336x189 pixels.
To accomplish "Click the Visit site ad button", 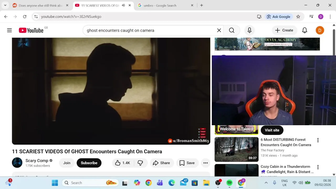I will click(x=272, y=130).
